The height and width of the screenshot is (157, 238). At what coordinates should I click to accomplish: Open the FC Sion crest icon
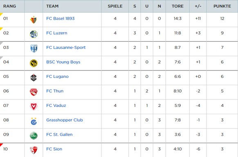(x=34, y=150)
